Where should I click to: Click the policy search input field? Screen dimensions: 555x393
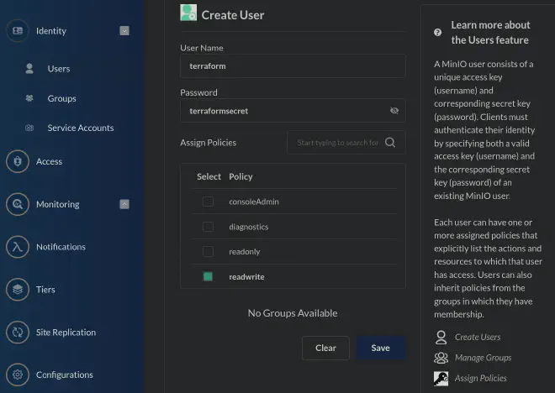tap(346, 143)
